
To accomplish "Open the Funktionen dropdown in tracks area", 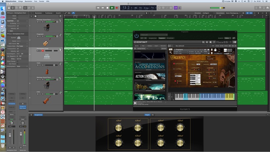I will (50, 13).
